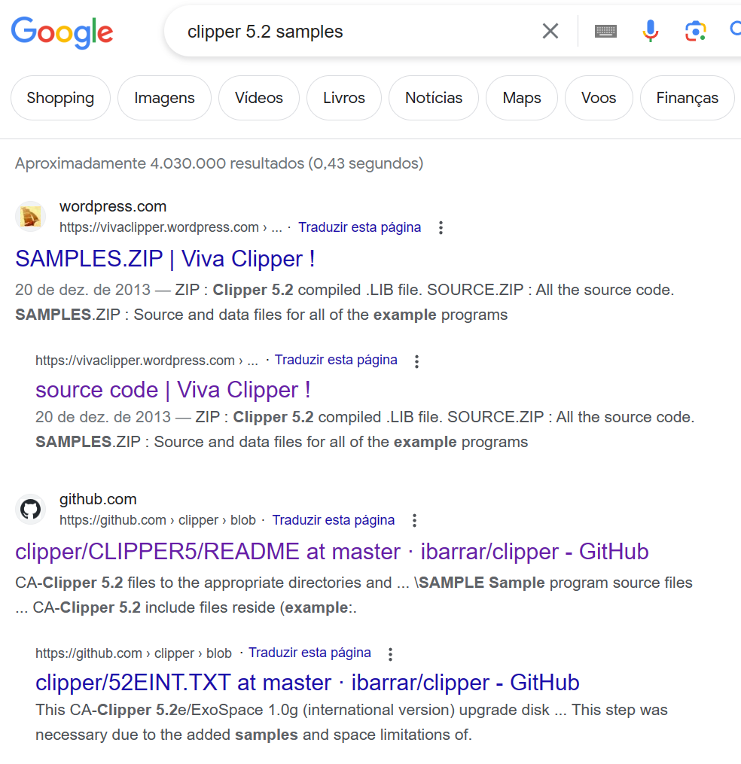741x764 pixels.
Task: Click the results count text Aproximadamente 4.030.000
Action: pos(219,163)
